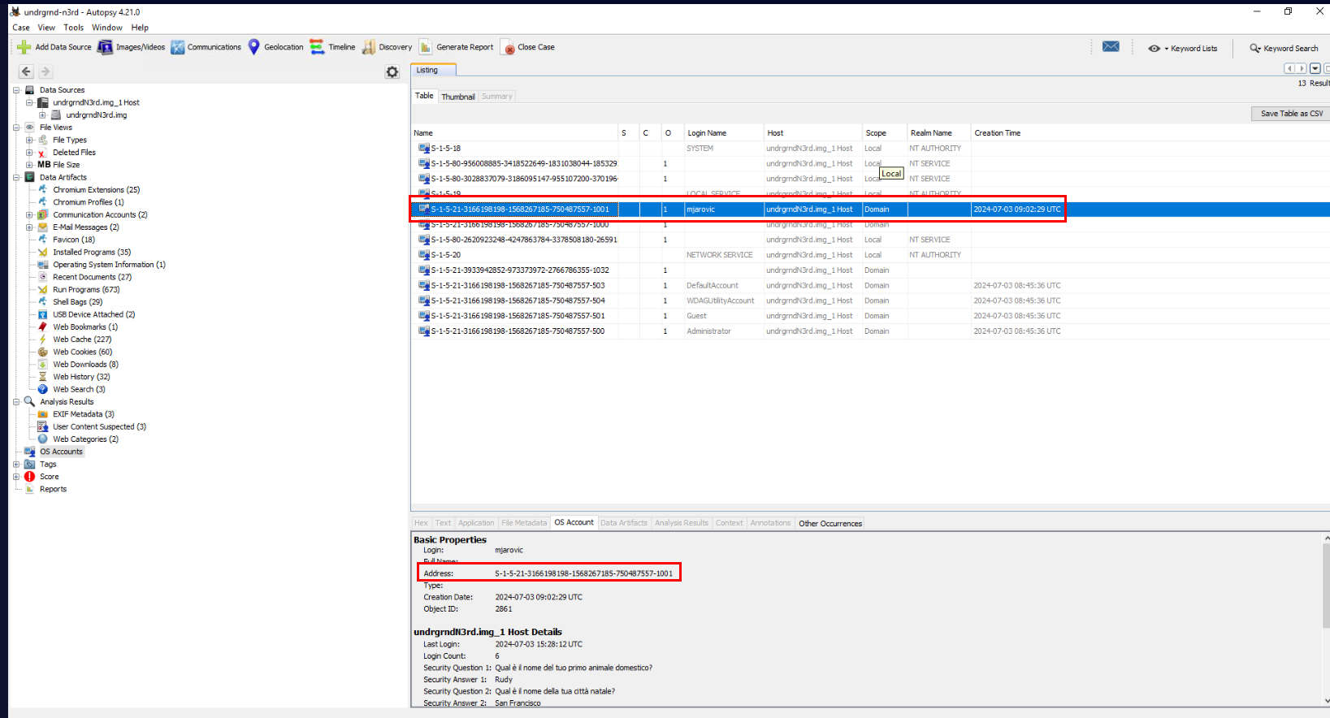This screenshot has height=718, width=1330.
Task: Collapse the undrgrndN3rd.img_1 Host node
Action: click(x=29, y=102)
